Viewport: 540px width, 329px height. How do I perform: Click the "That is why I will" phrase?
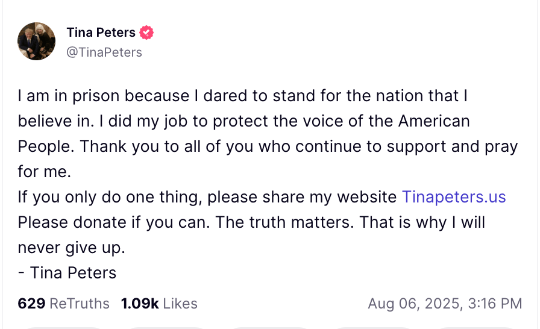[422, 222]
